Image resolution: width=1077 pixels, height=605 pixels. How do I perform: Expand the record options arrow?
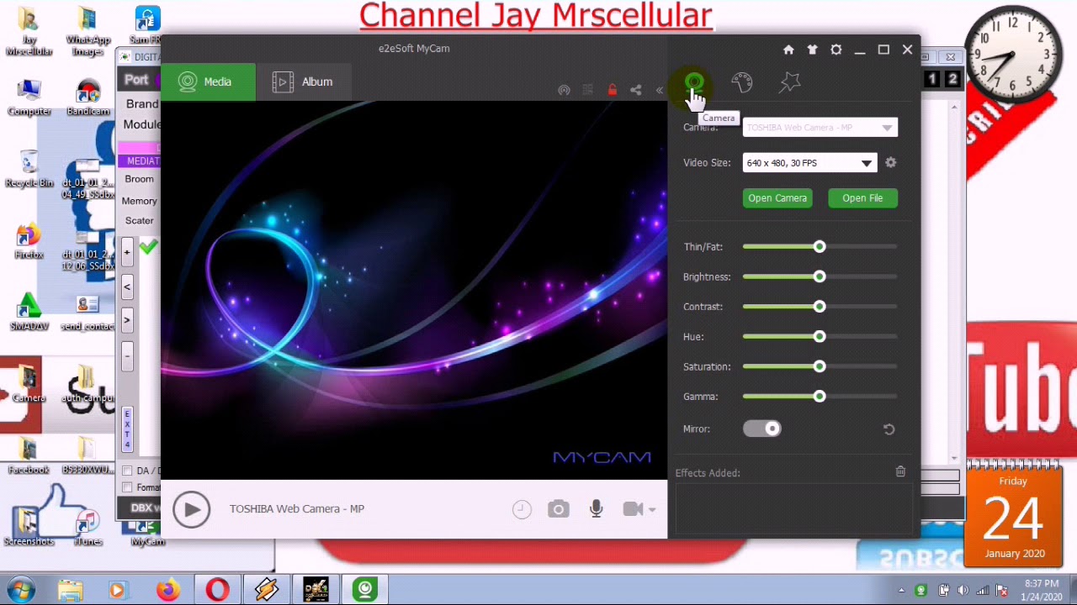click(x=652, y=509)
